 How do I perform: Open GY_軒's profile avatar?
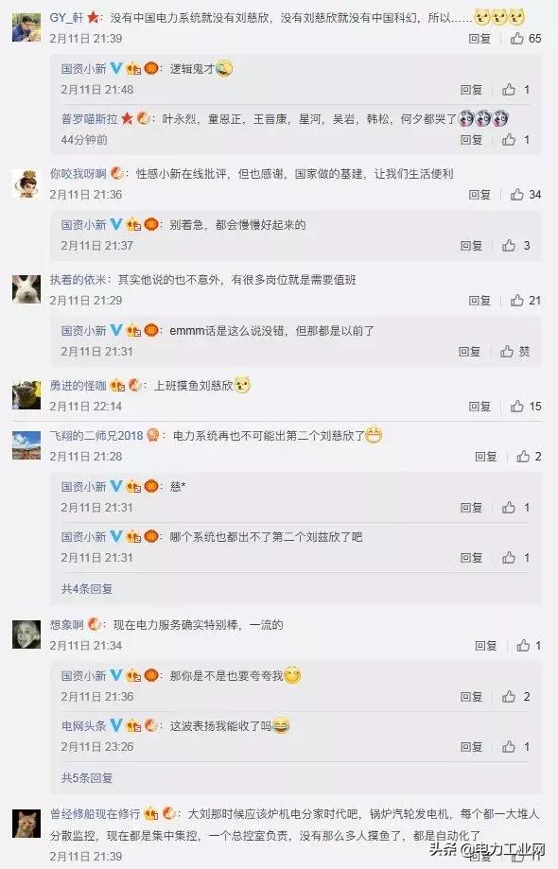[x=26, y=27]
